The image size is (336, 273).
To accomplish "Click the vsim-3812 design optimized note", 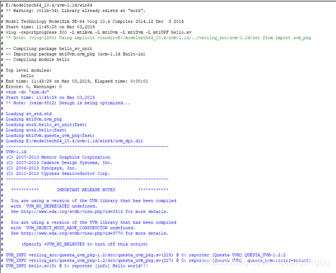I will click(68, 103).
